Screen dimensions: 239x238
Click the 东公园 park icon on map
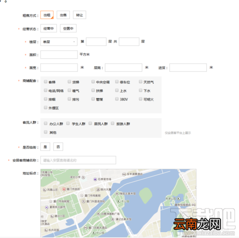point(119,201)
